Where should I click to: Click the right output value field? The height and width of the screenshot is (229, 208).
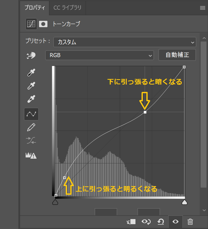(x=149, y=212)
